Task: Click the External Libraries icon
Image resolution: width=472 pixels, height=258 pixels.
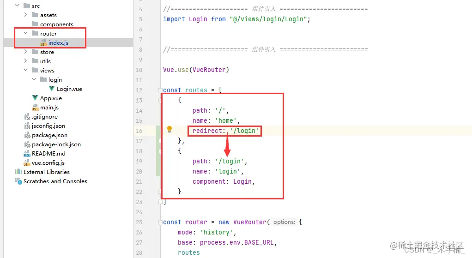Action: click(x=18, y=172)
